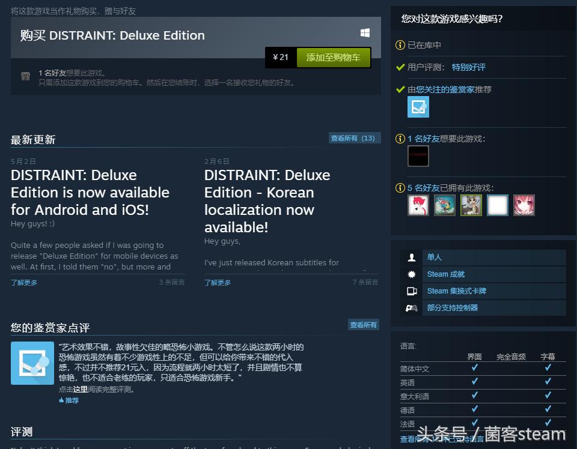
Task: Open the dark avatar of wishlisting friend
Action: pyautogui.click(x=418, y=156)
